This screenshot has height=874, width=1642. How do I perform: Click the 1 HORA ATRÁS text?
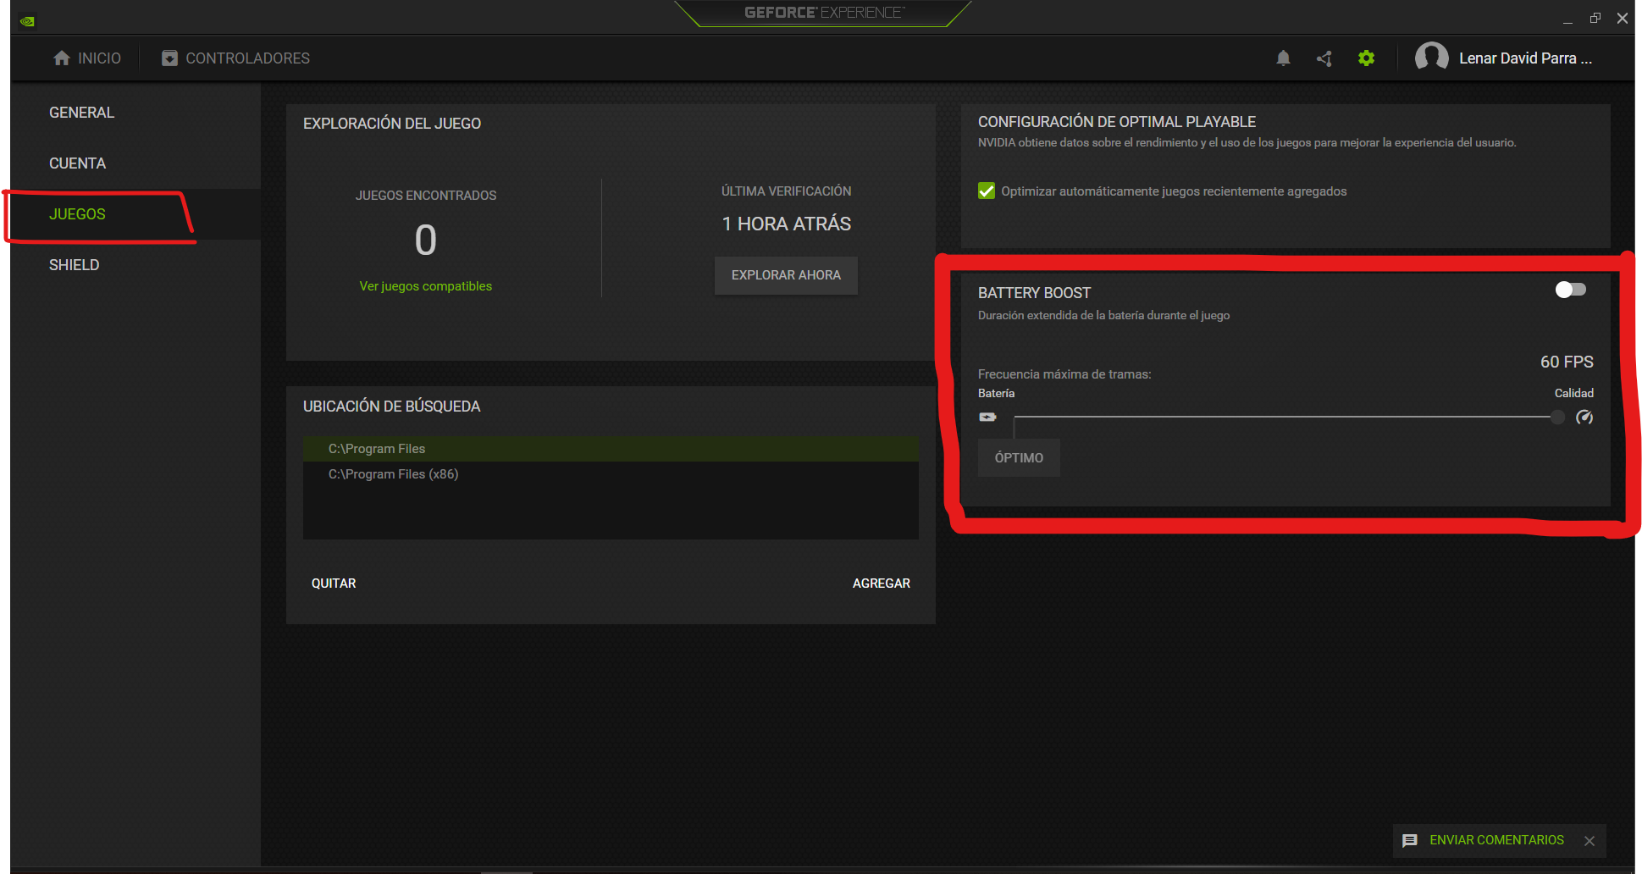click(786, 224)
